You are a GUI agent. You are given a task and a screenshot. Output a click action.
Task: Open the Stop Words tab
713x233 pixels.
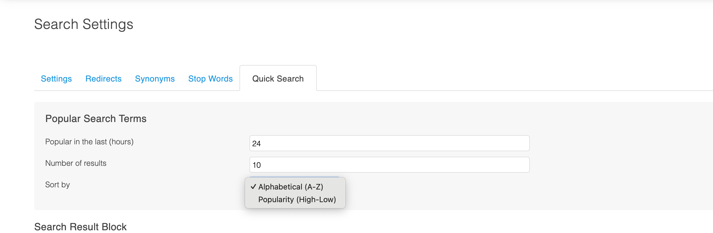[210, 79]
